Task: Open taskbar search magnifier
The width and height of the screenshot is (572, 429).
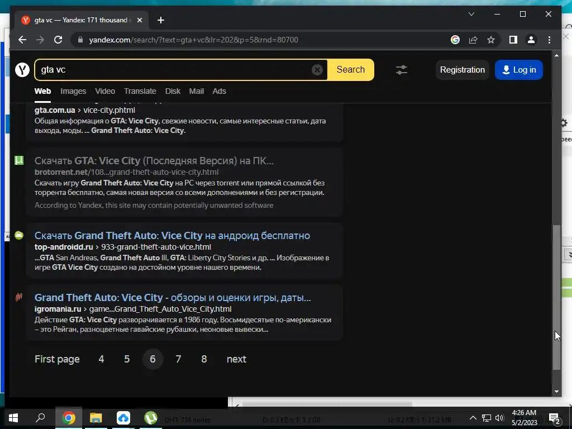Action: (x=40, y=418)
